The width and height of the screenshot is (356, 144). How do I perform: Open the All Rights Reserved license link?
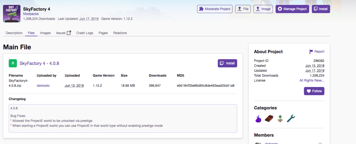coord(312,80)
